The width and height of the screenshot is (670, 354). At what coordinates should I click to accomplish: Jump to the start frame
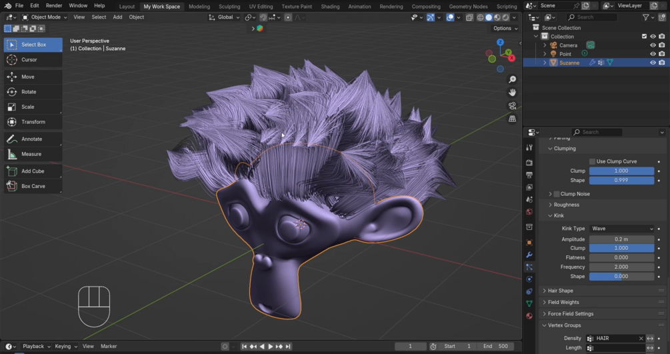click(x=245, y=346)
